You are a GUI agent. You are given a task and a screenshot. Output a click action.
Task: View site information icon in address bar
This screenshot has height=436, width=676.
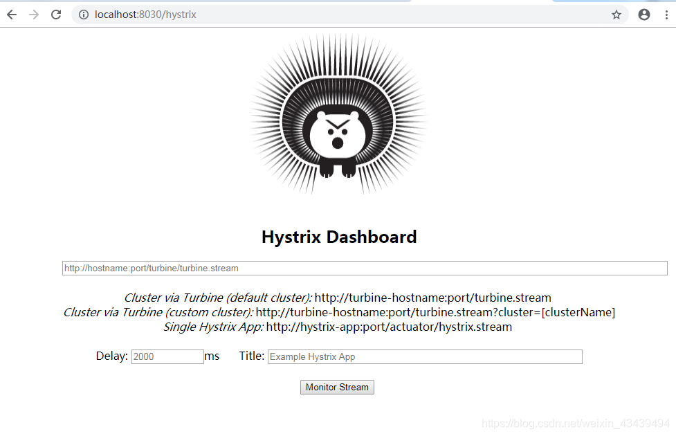pos(84,15)
